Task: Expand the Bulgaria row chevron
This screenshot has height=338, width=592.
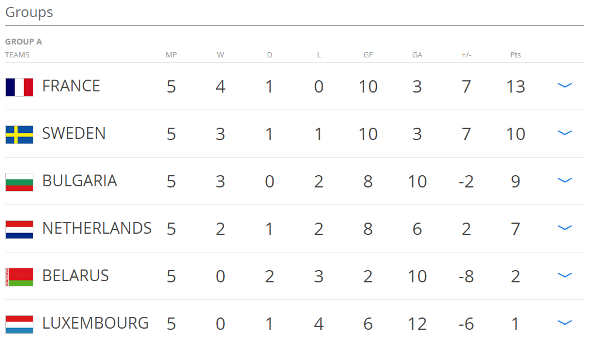Action: pyautogui.click(x=564, y=180)
